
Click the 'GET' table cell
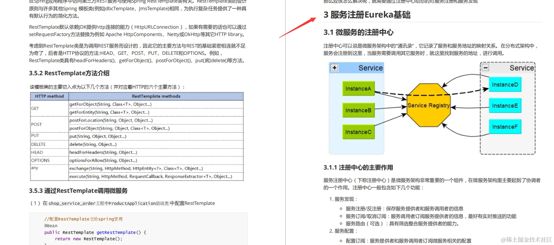(x=49, y=108)
